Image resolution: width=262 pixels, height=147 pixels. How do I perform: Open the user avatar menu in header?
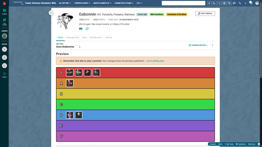(x=257, y=3)
